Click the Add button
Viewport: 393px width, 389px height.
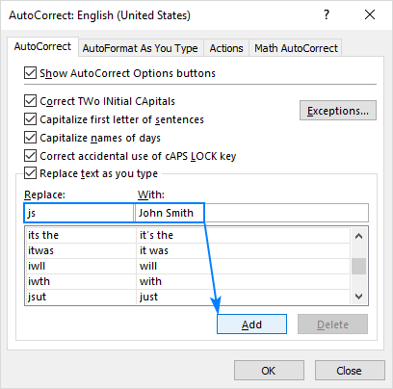tap(251, 324)
